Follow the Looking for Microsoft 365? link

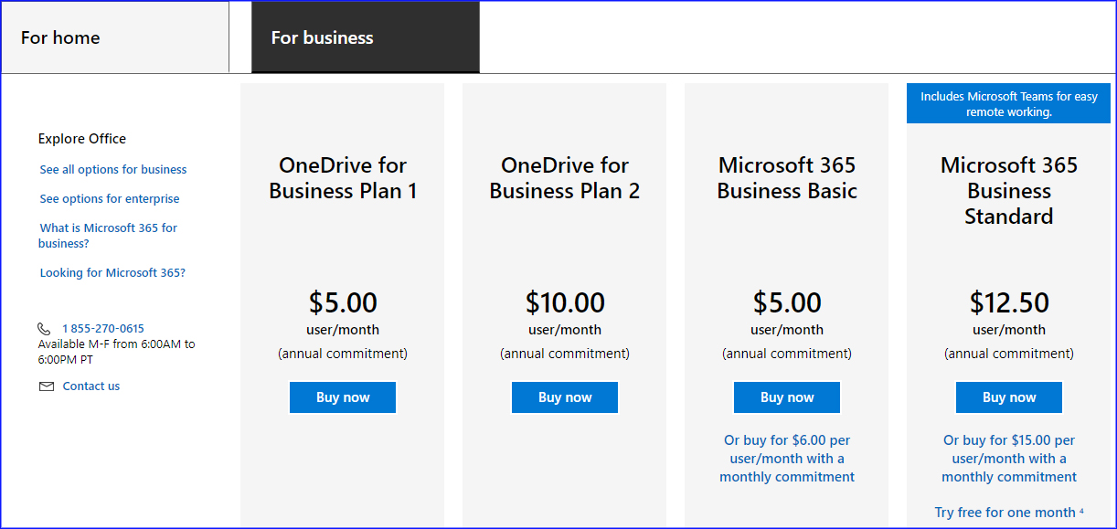tap(112, 273)
